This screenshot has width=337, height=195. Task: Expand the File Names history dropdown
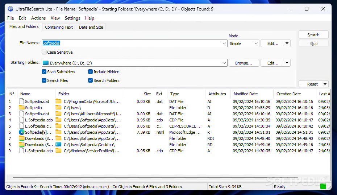(x=224, y=43)
